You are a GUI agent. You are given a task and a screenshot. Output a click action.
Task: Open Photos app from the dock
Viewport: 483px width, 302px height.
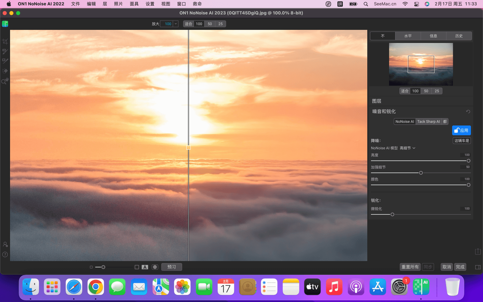click(x=182, y=287)
